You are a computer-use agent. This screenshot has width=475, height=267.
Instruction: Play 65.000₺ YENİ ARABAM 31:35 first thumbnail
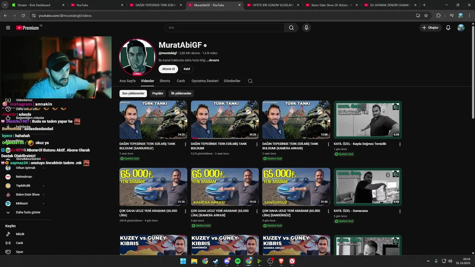(153, 187)
